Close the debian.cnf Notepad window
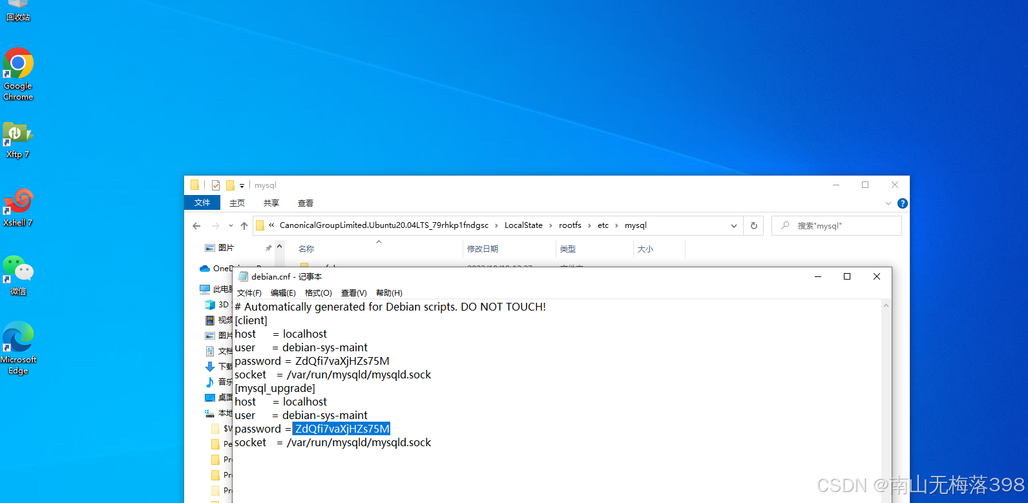This screenshot has height=503, width=1028. pyautogui.click(x=877, y=276)
